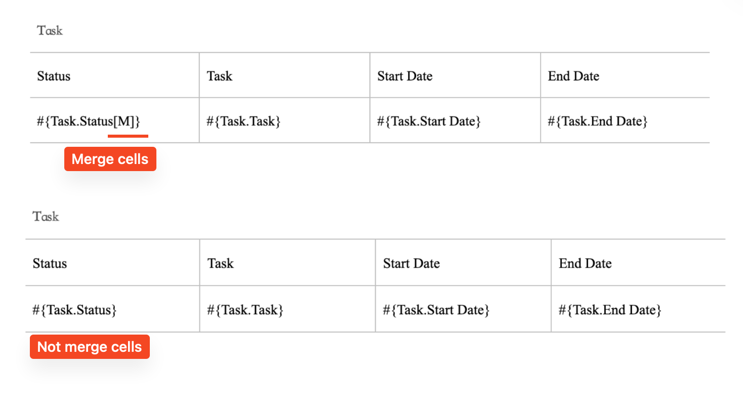Click #{Task.End Date} in the upper table
The width and height of the screenshot is (743, 409).
(x=597, y=121)
